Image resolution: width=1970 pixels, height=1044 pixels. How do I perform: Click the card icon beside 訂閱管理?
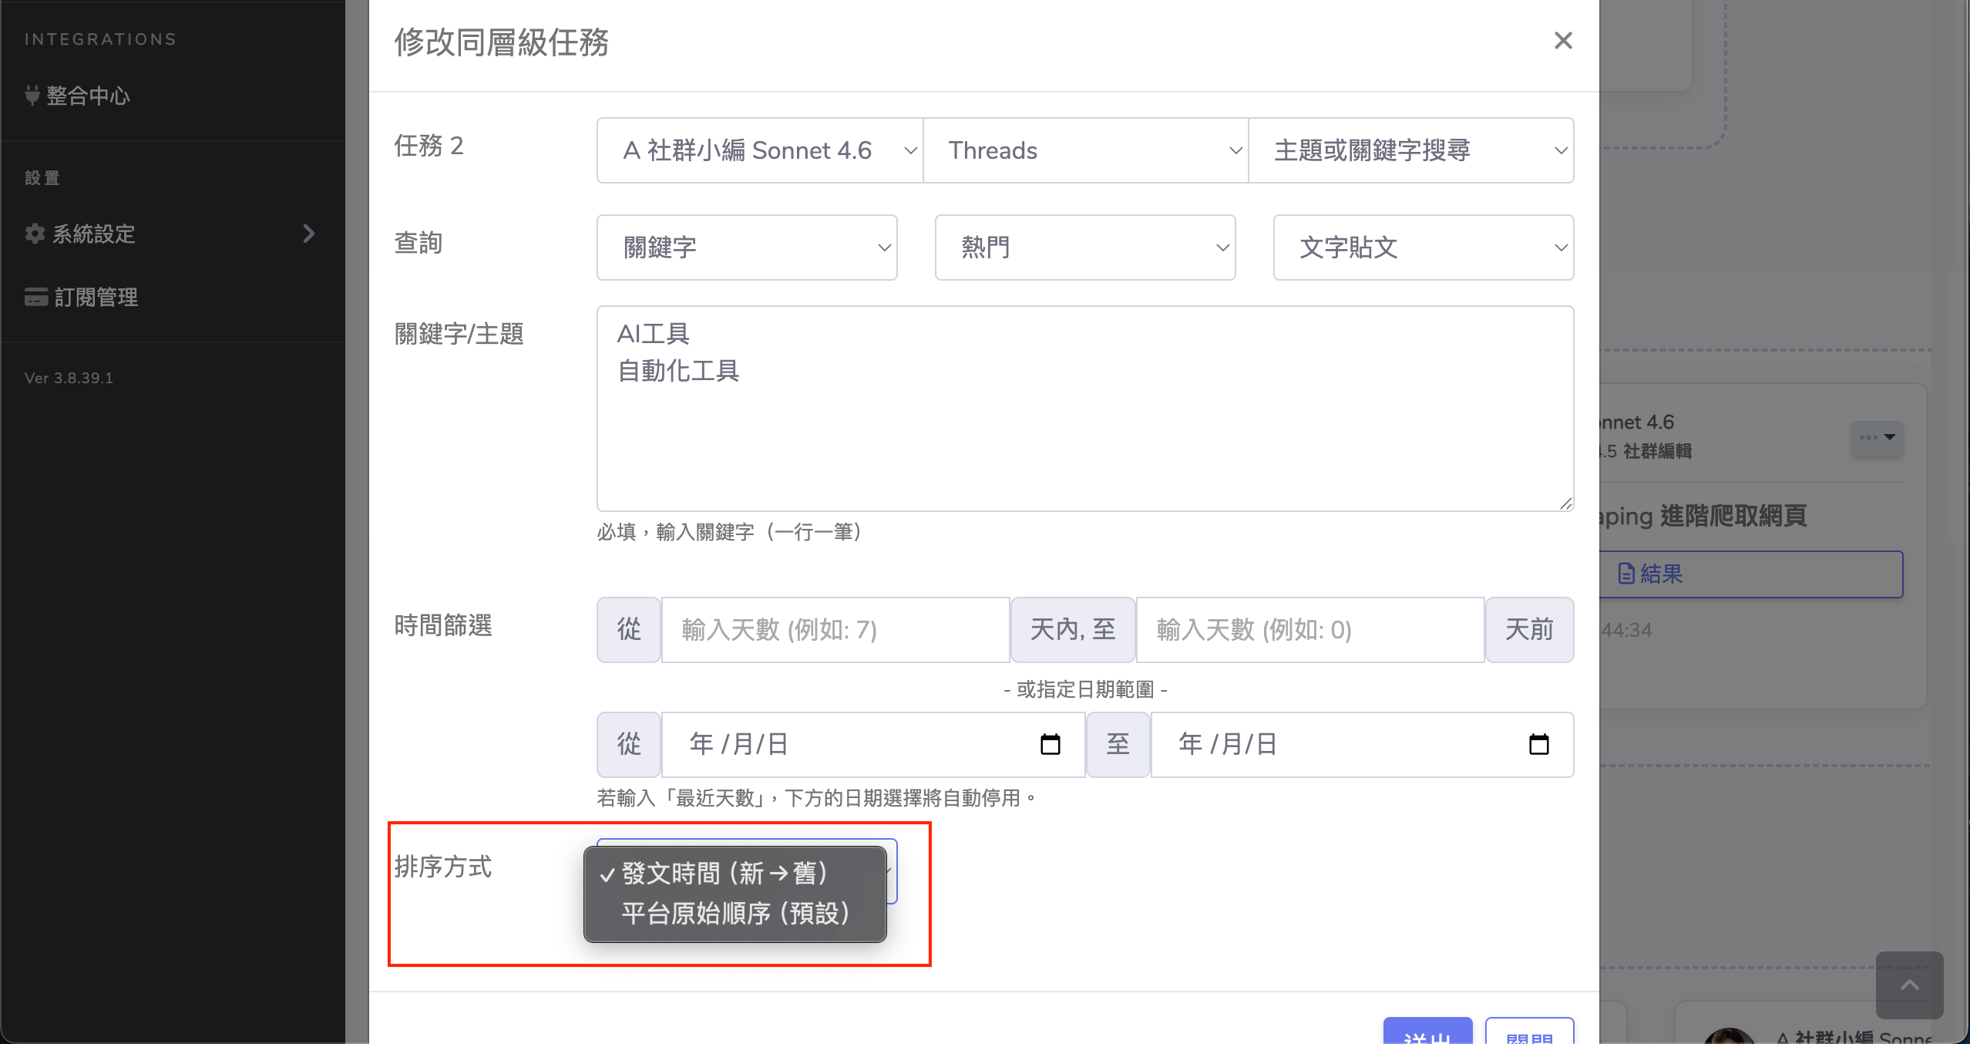pyautogui.click(x=35, y=297)
